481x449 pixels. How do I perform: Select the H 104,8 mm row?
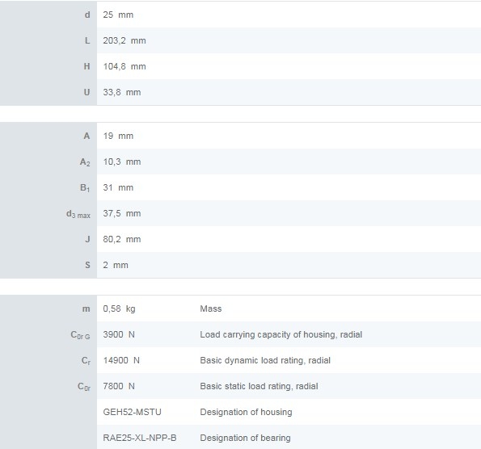[x=241, y=66]
